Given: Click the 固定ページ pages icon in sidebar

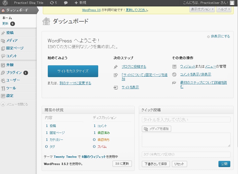Looking at the screenshot, I should point(3,48).
